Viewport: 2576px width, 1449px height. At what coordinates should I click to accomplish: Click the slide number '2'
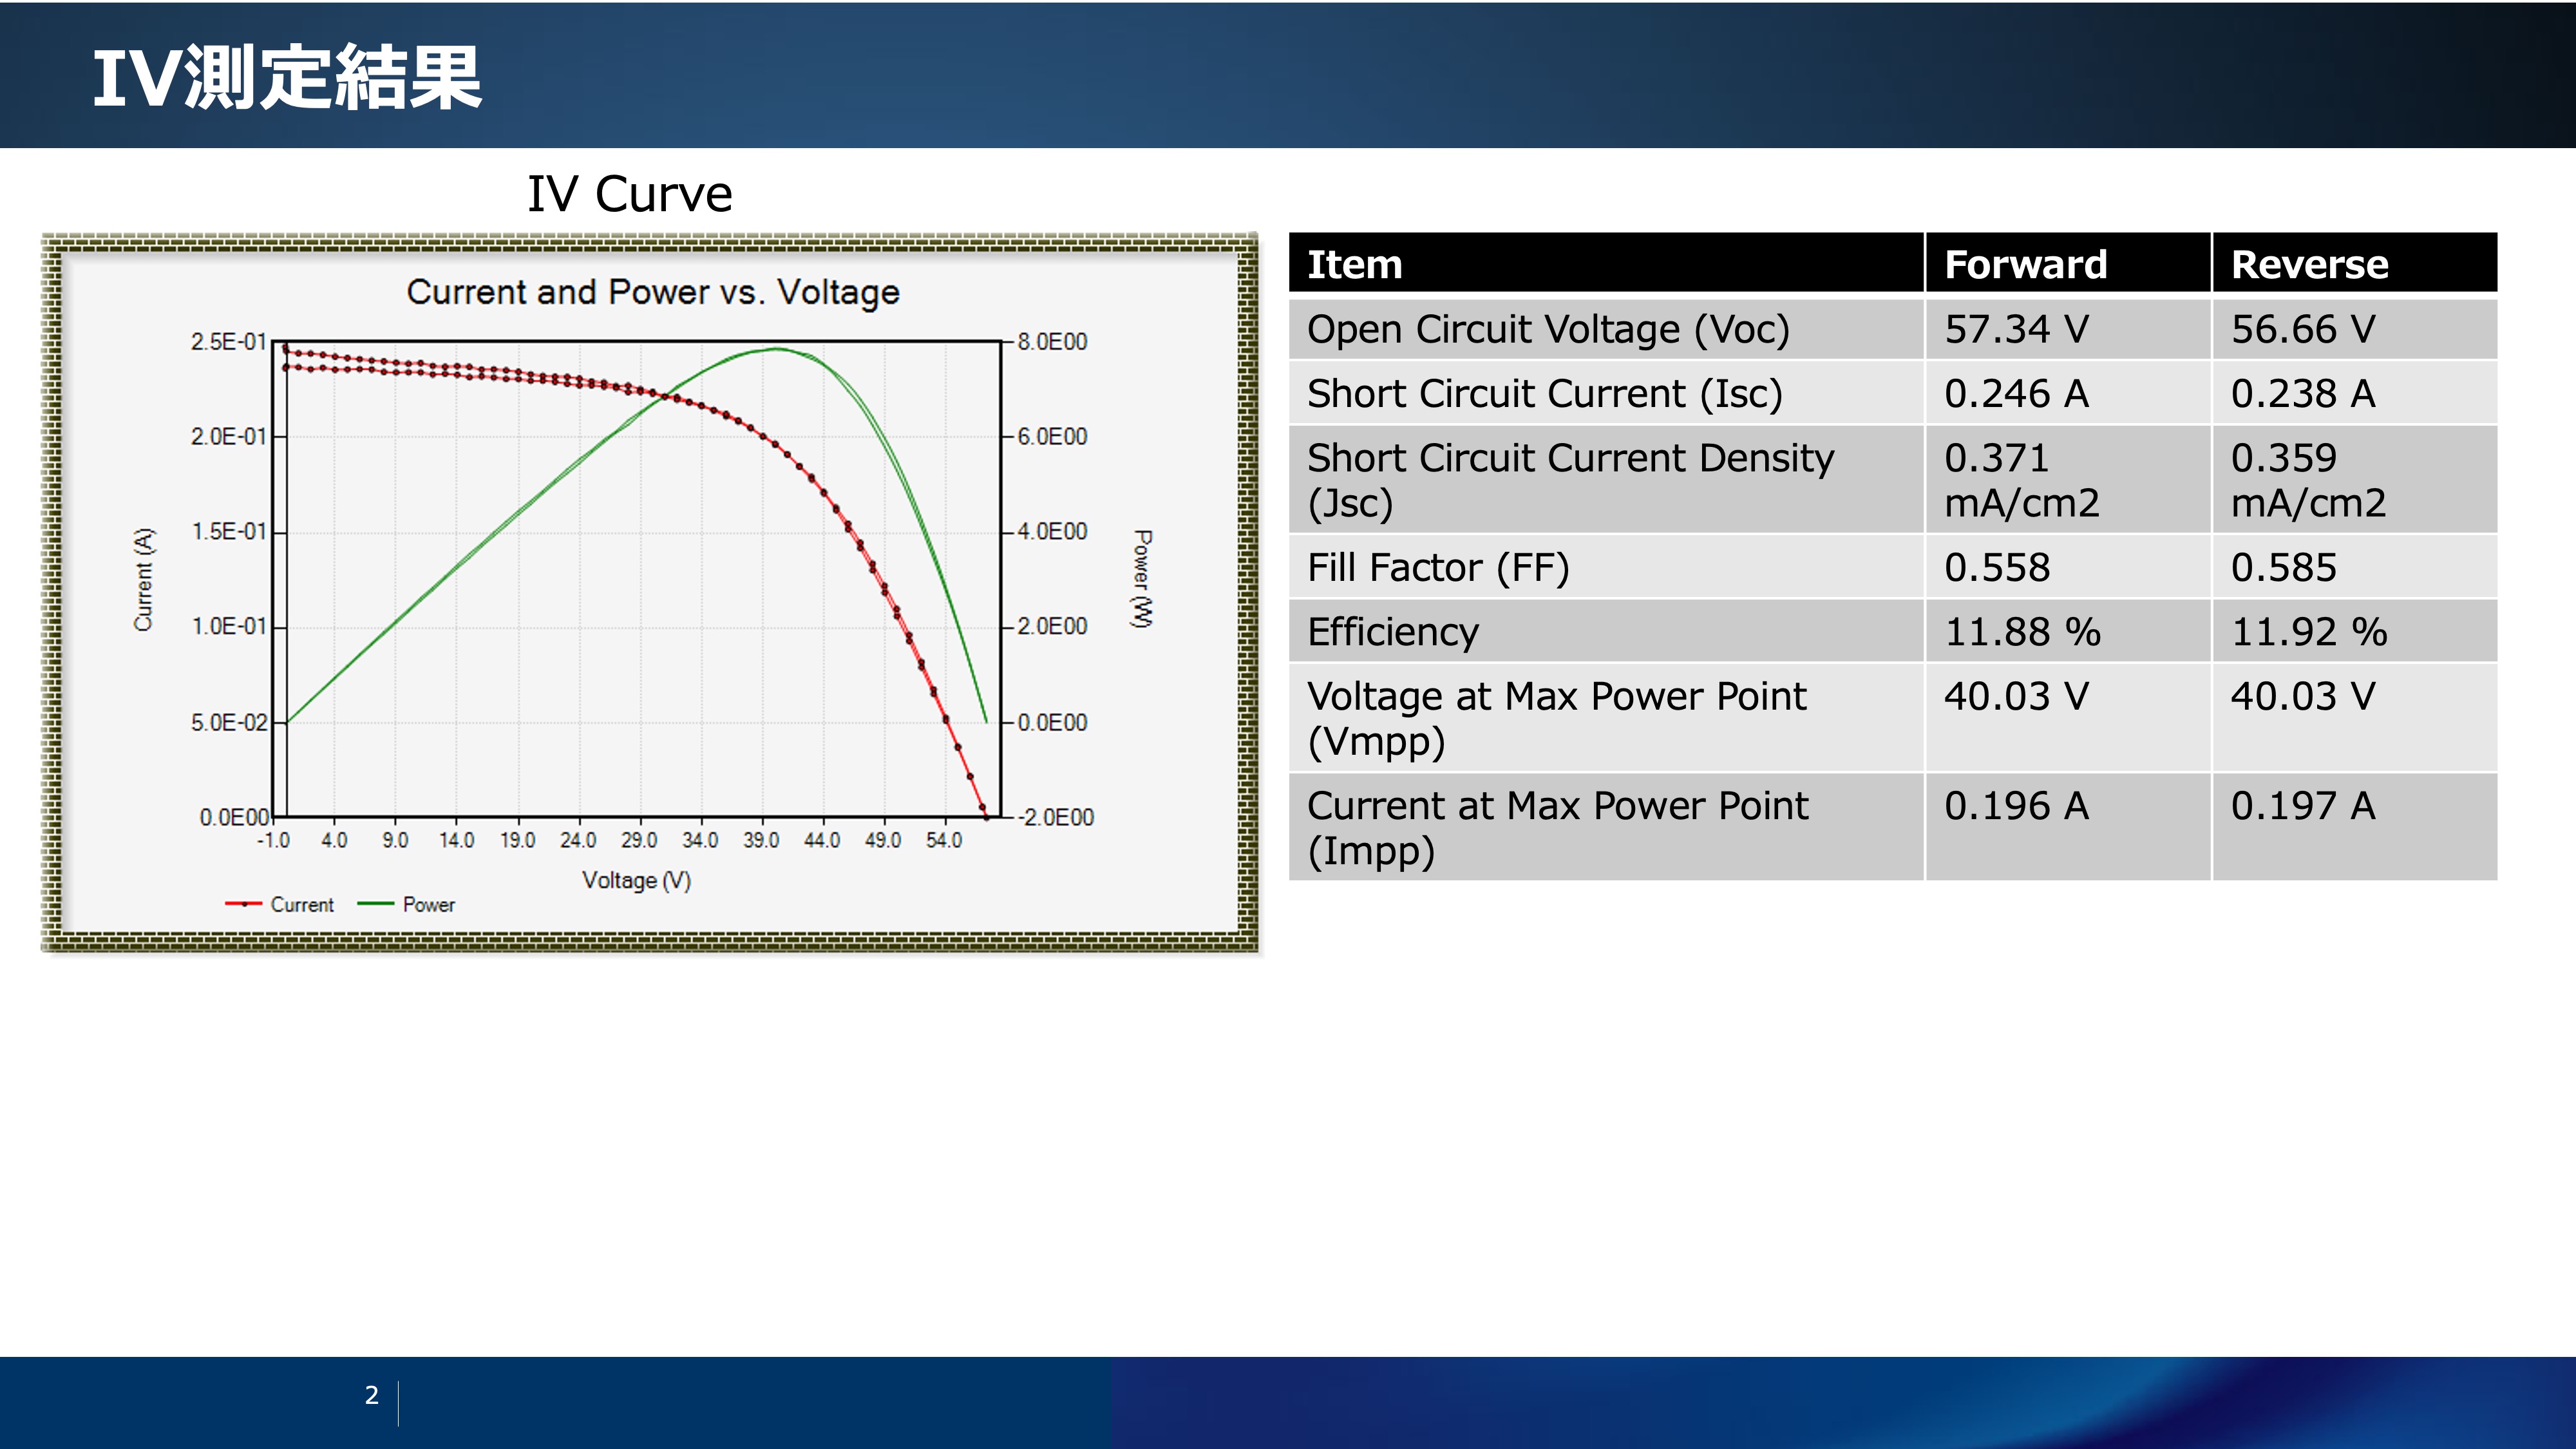coord(372,1395)
